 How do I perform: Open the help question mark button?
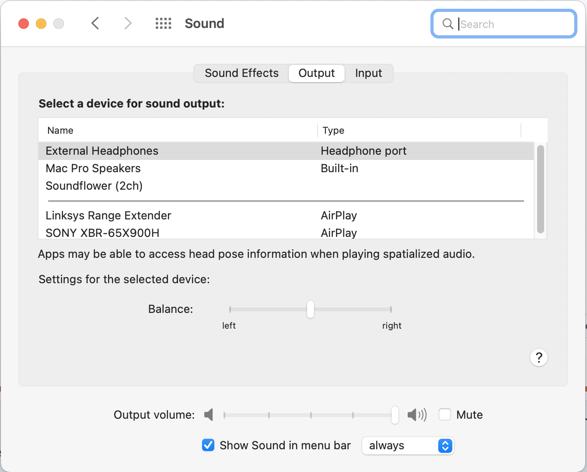click(x=538, y=357)
